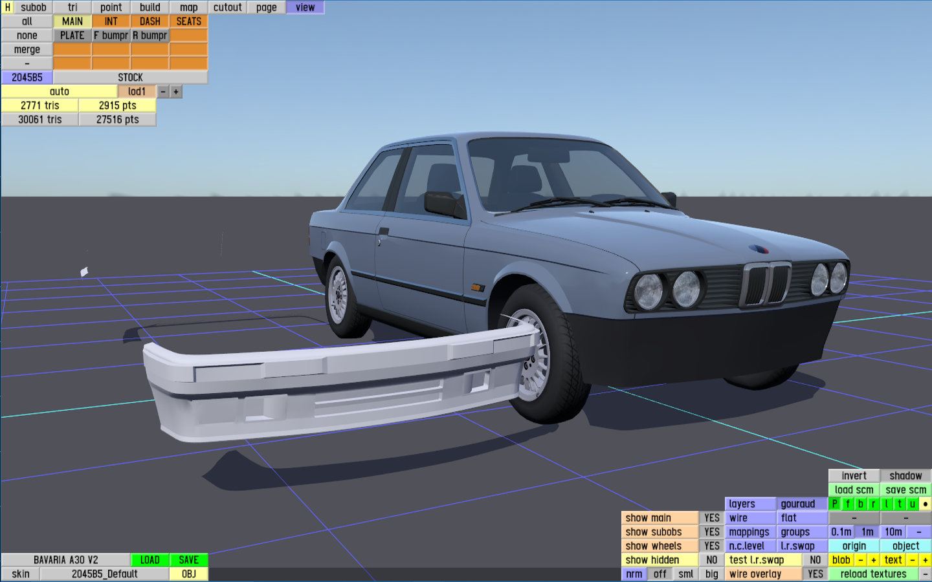Click the load scm button

tap(854, 490)
